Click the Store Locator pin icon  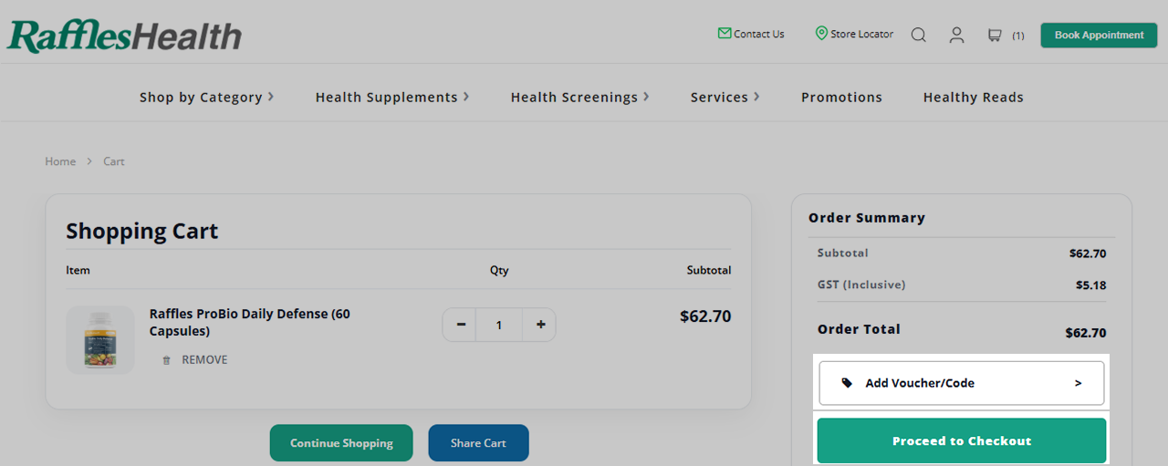821,33
